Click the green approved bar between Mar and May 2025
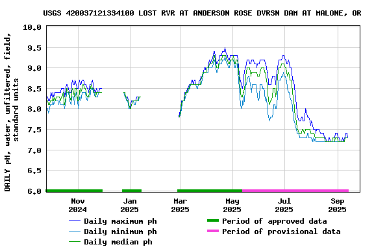The width and height of the screenshot is (374, 249). tap(210, 191)
